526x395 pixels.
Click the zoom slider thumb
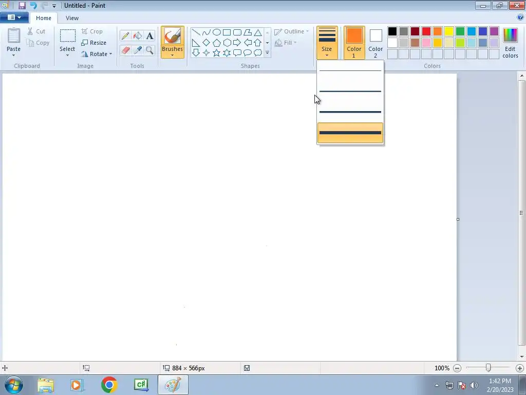tap(488, 368)
